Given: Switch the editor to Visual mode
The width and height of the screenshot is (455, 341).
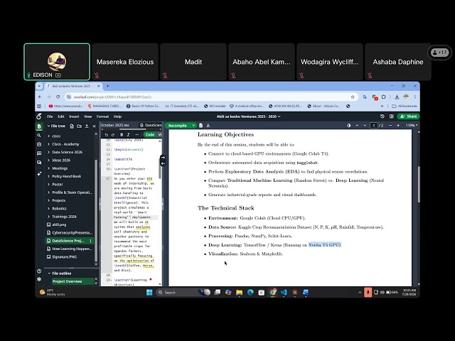Looking at the screenshot, I should click(159, 134).
